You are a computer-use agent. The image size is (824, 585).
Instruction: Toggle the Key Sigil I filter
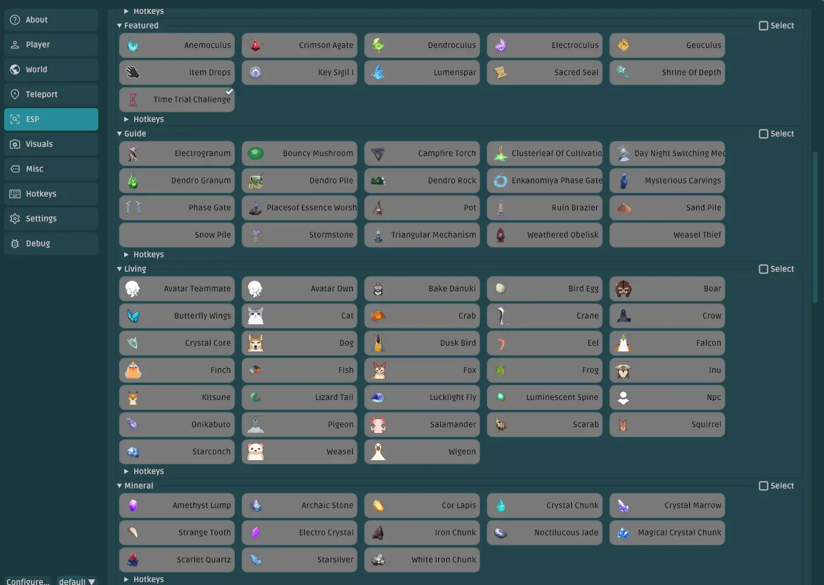pyautogui.click(x=300, y=72)
